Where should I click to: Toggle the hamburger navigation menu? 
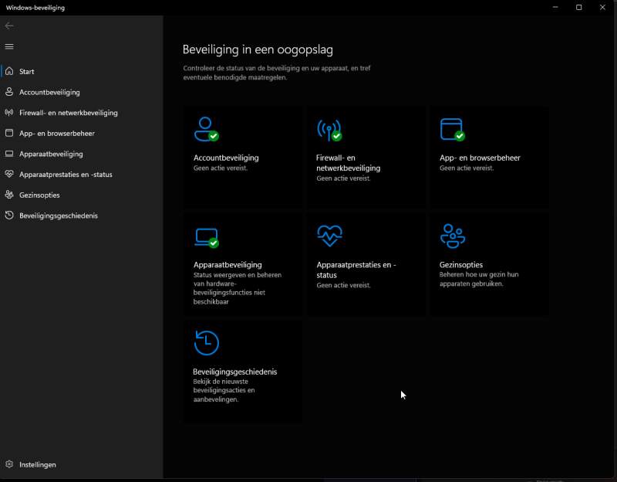tap(9, 46)
